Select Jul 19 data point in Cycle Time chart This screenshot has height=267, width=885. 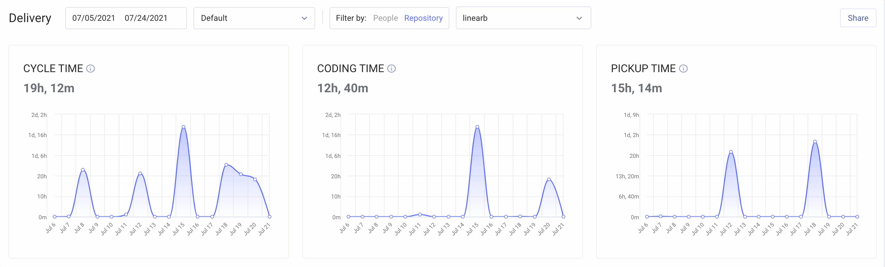(x=241, y=174)
